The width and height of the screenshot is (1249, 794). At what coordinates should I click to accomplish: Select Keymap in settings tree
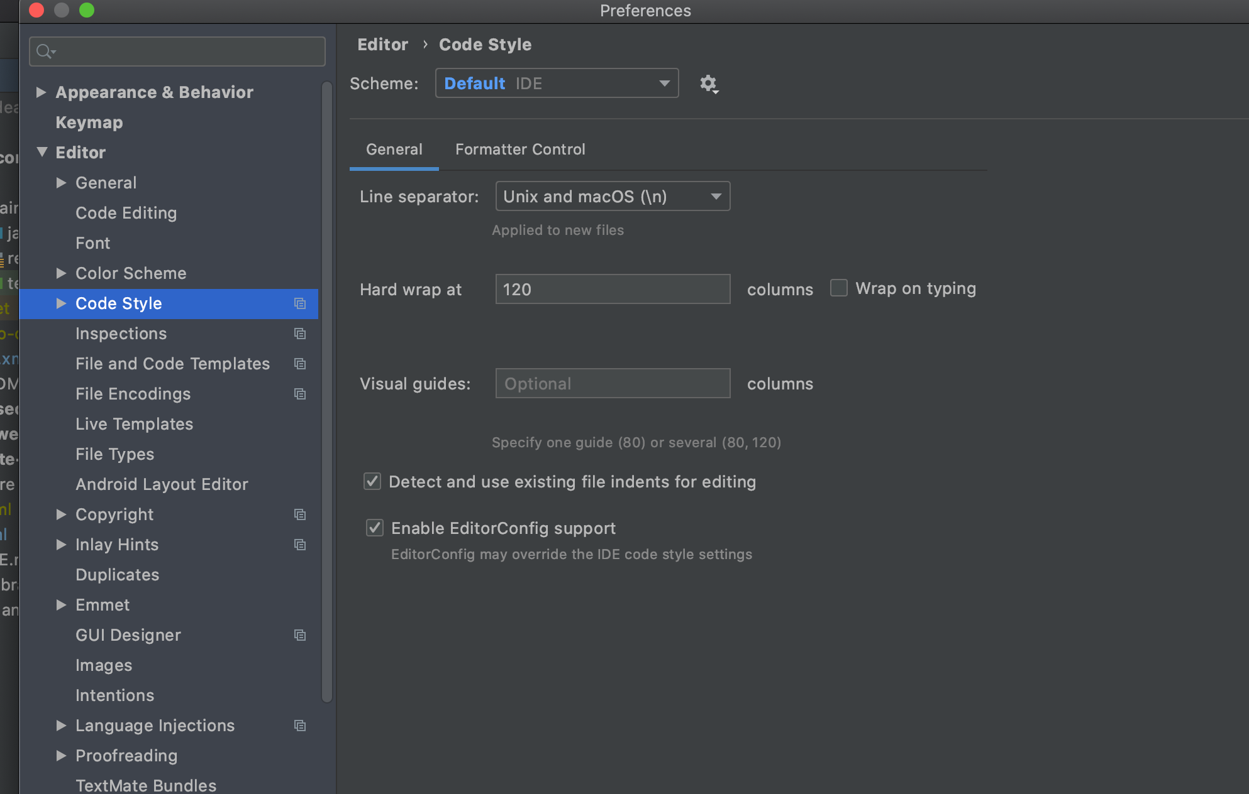89,122
